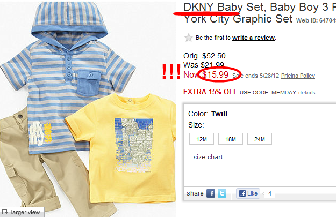Select size 12M

(202, 139)
